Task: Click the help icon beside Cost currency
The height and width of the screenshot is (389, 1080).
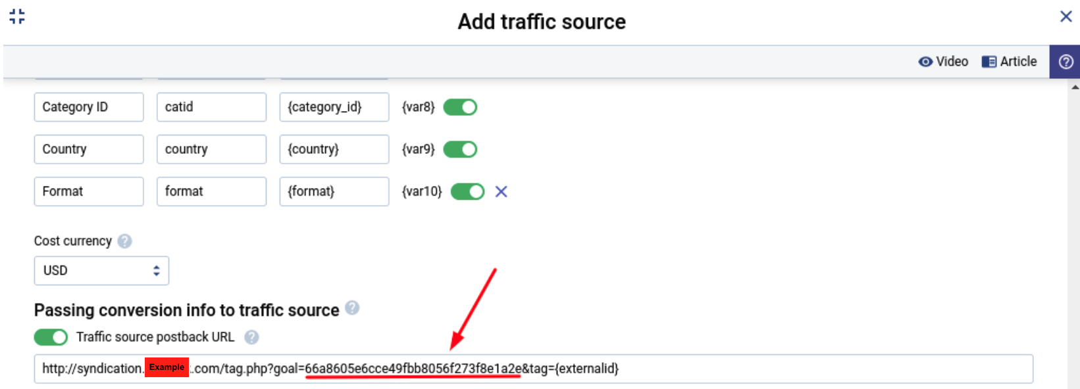Action: 124,241
